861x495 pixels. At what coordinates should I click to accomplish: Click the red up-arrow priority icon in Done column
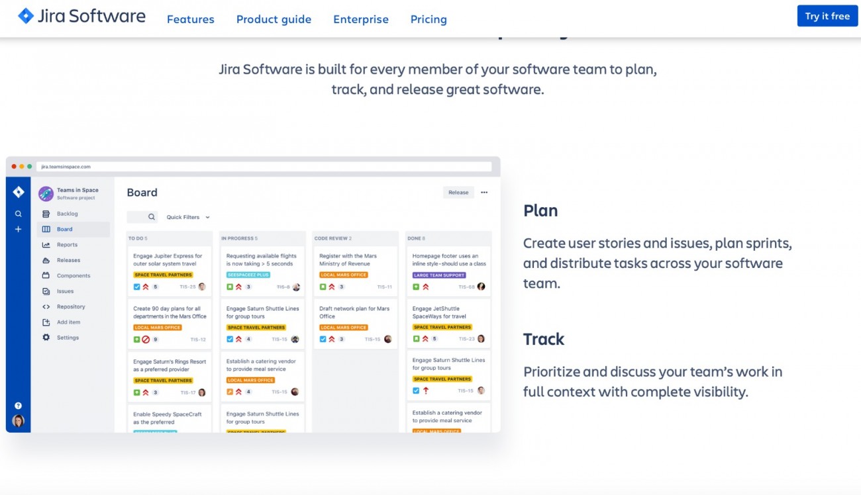425,390
